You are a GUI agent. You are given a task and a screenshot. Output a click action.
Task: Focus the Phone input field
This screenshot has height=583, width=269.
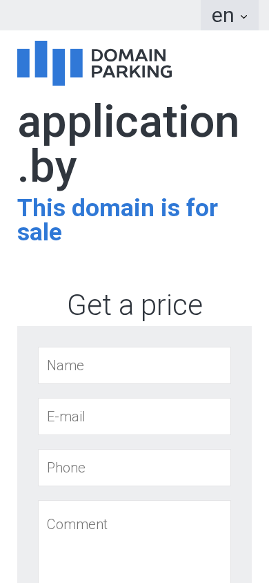(x=134, y=468)
